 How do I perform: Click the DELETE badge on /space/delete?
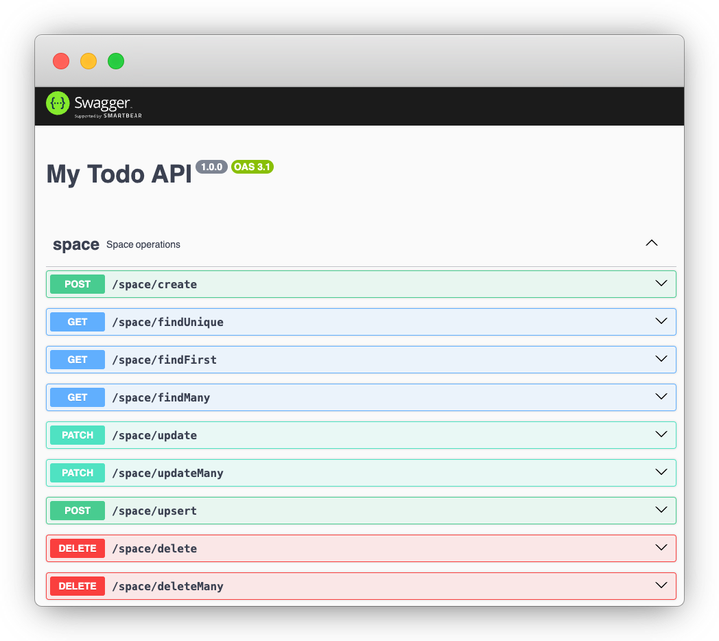pyautogui.click(x=77, y=548)
